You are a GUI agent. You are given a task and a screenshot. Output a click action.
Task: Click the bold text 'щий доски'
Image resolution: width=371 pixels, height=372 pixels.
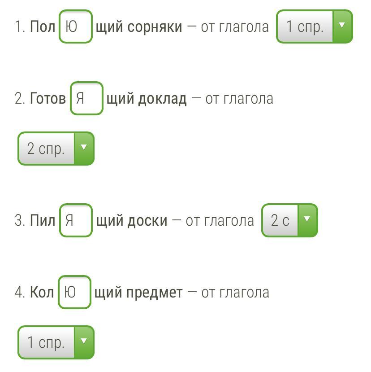pyautogui.click(x=131, y=221)
